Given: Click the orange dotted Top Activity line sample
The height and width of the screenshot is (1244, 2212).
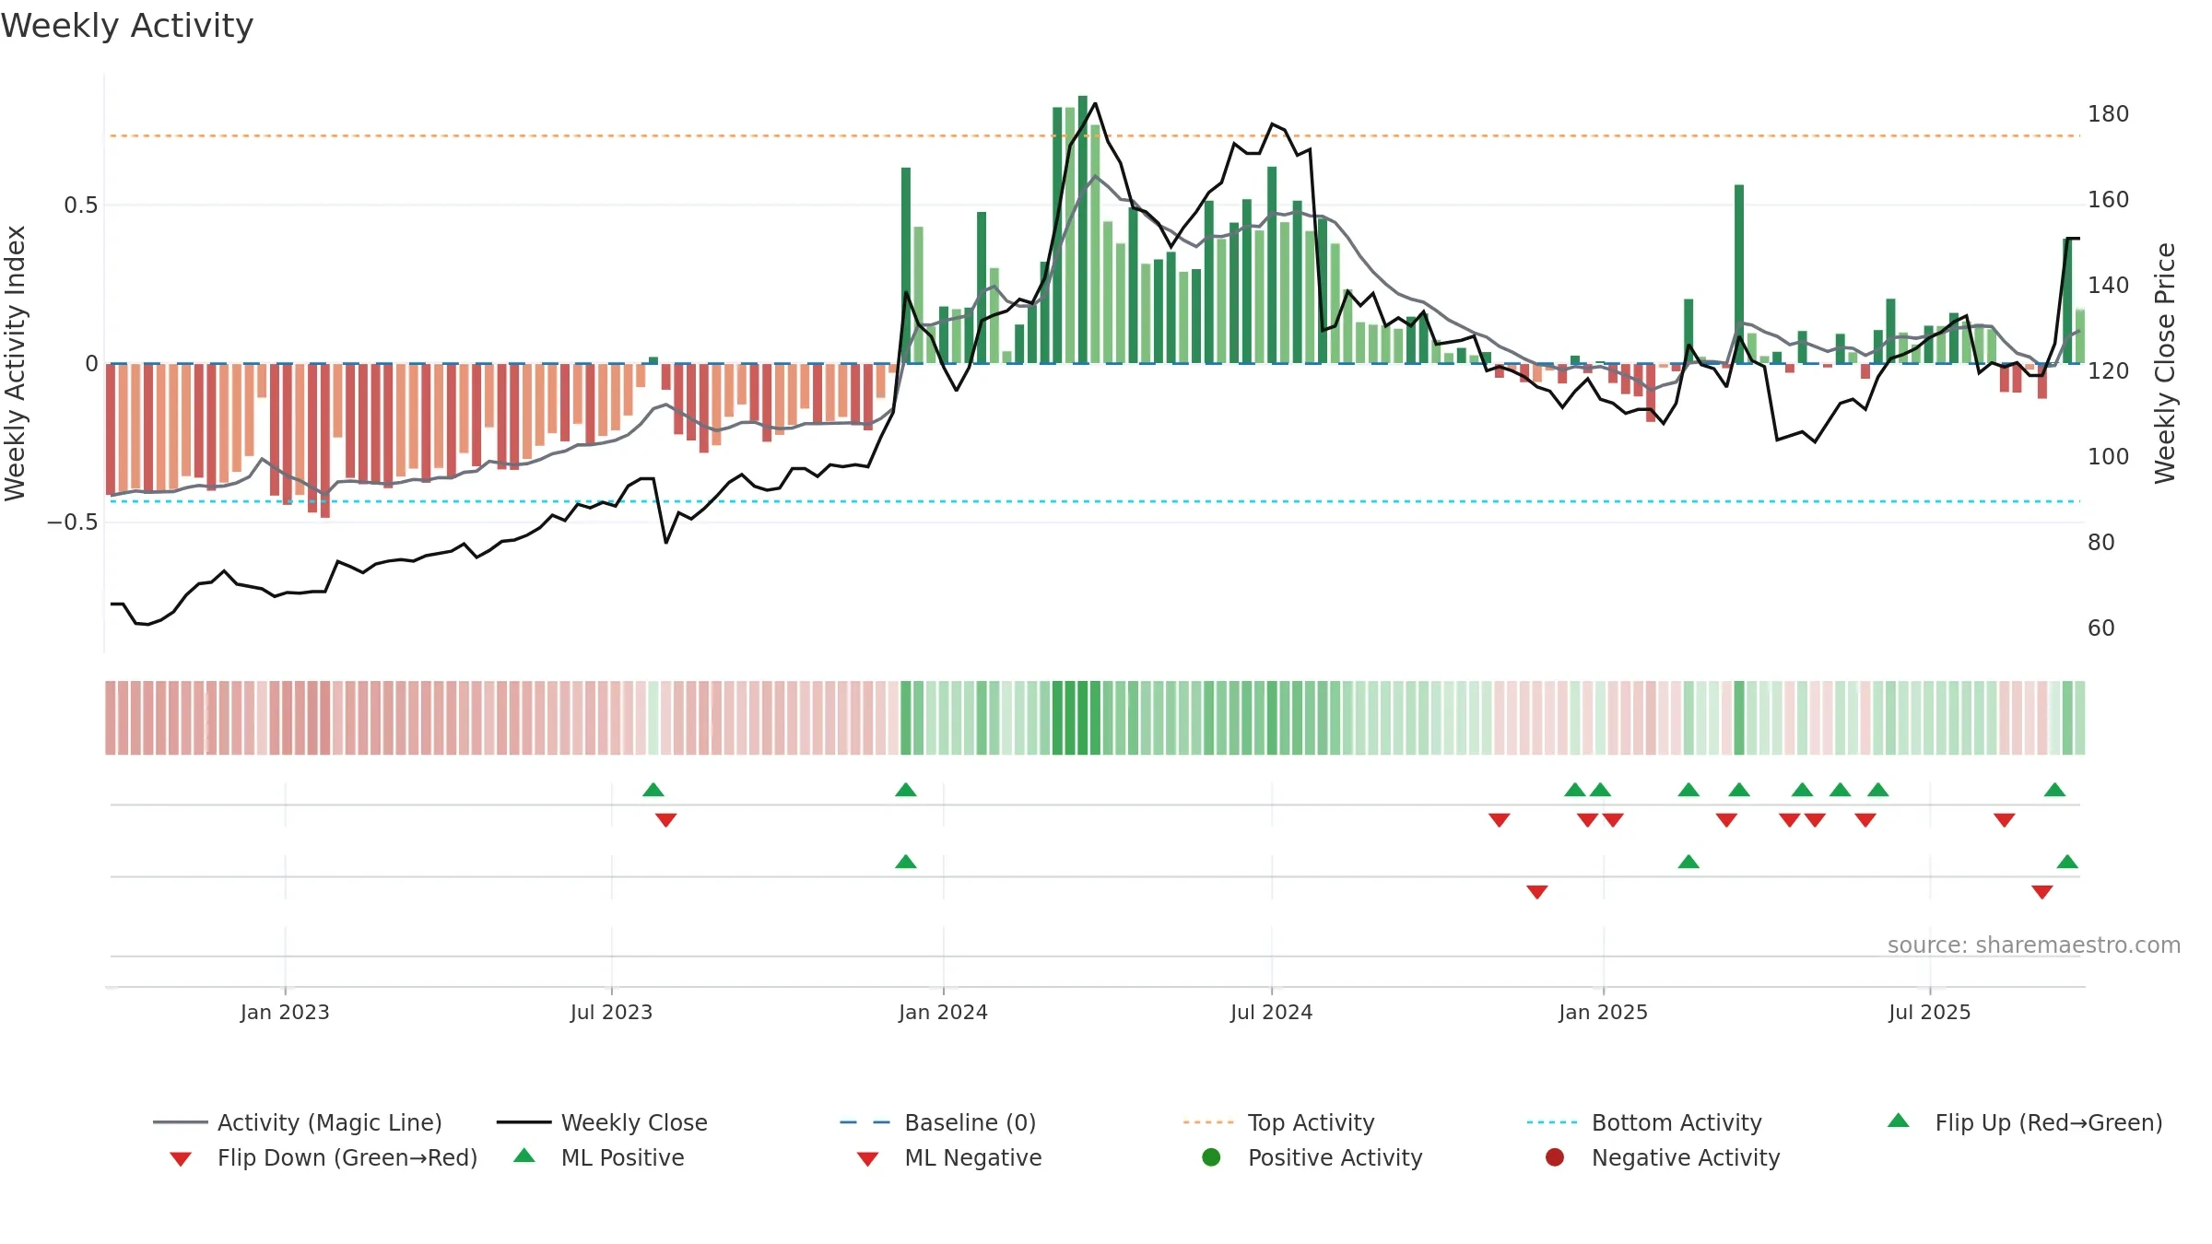Looking at the screenshot, I should click(1207, 1122).
